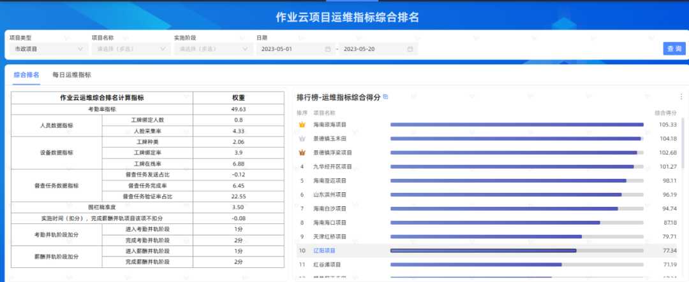Select the 九华经开区项目 ranking row
Image resolution: width=689 pixels, height=282 pixels.
pyautogui.click(x=332, y=167)
